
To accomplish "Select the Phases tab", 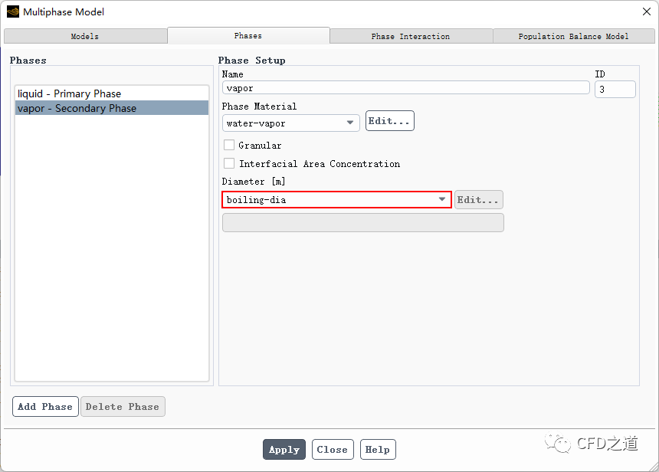I will (248, 35).
